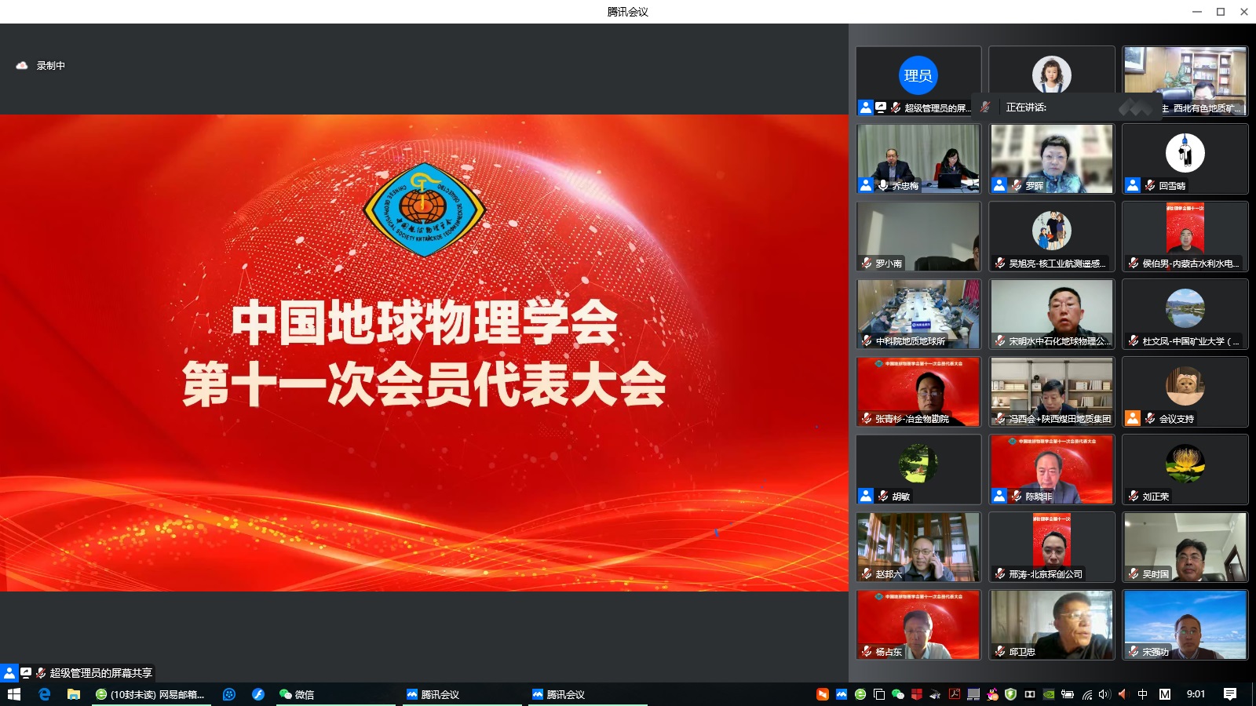Select the 杜文凤-中国矿业大学 avatar tile
Viewport: 1256px width, 706px height.
coord(1185,314)
